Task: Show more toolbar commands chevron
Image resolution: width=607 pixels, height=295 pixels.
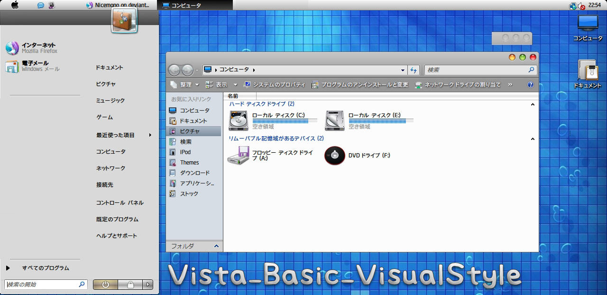Action: click(510, 85)
